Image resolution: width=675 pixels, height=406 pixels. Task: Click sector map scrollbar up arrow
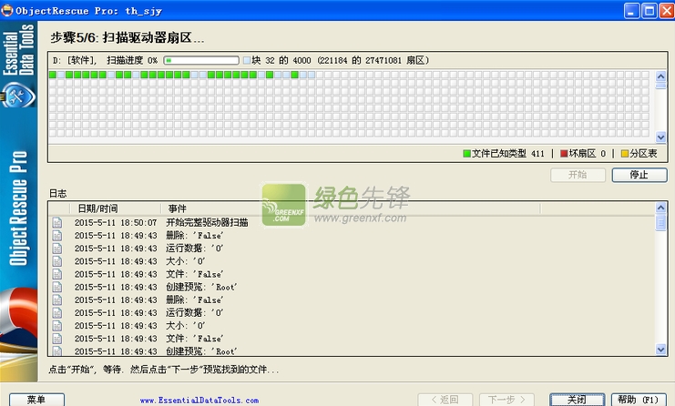[x=660, y=76]
